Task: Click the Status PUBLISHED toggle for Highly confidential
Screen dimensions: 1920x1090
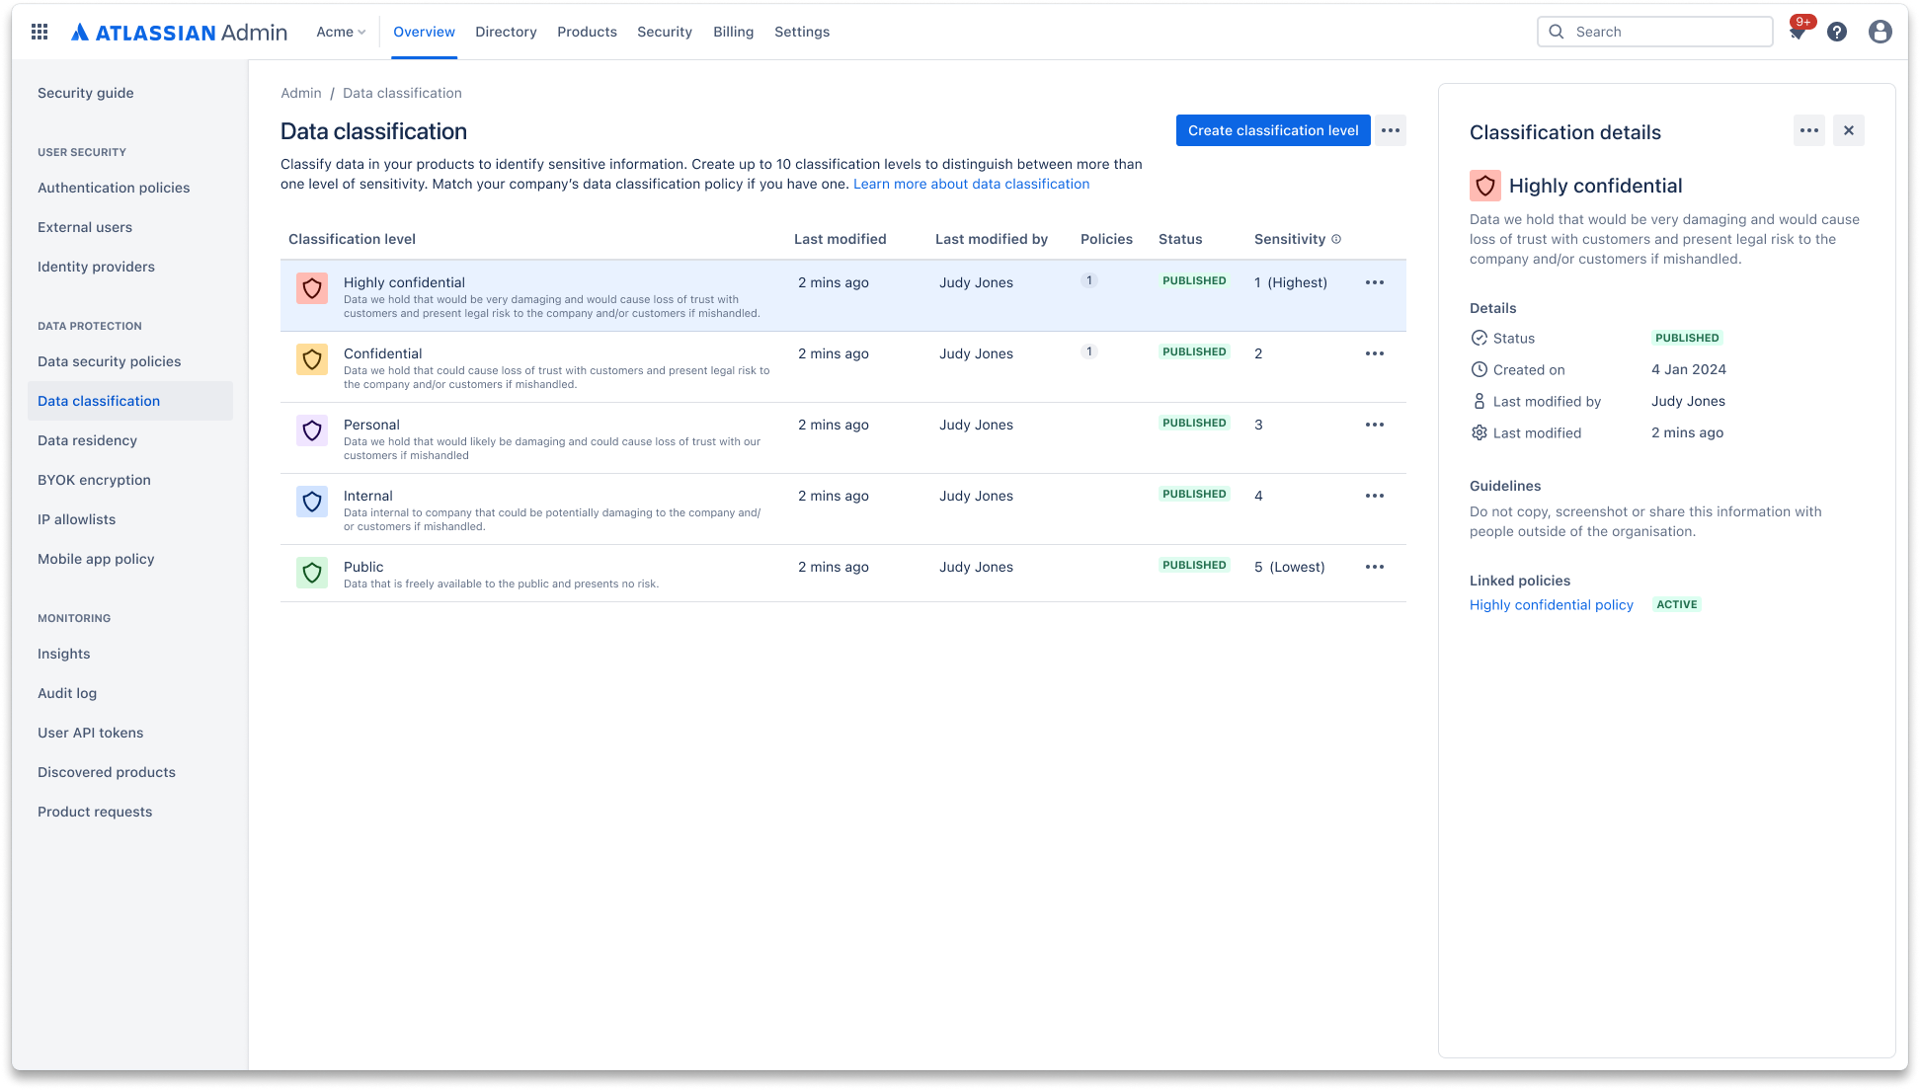Action: click(x=1193, y=280)
